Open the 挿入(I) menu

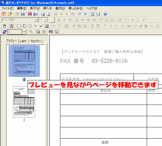point(47,8)
